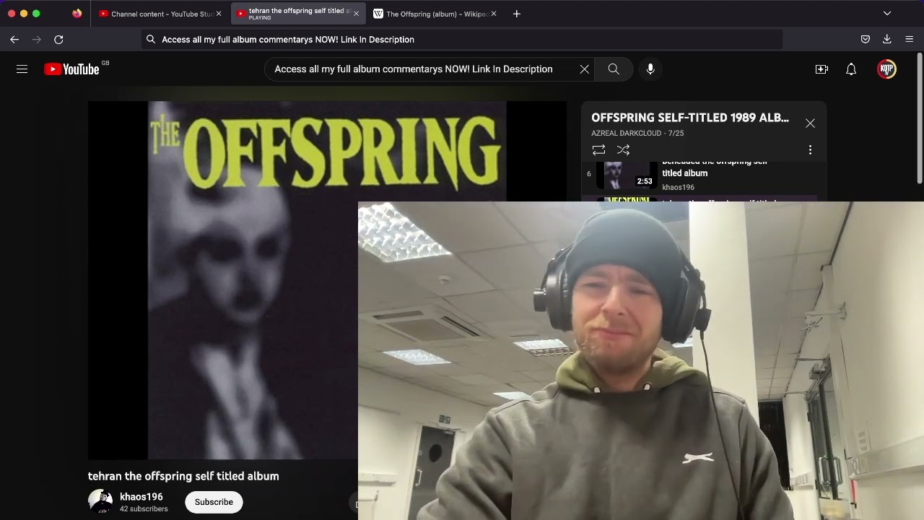Go to YouTube home via logo

click(x=71, y=69)
